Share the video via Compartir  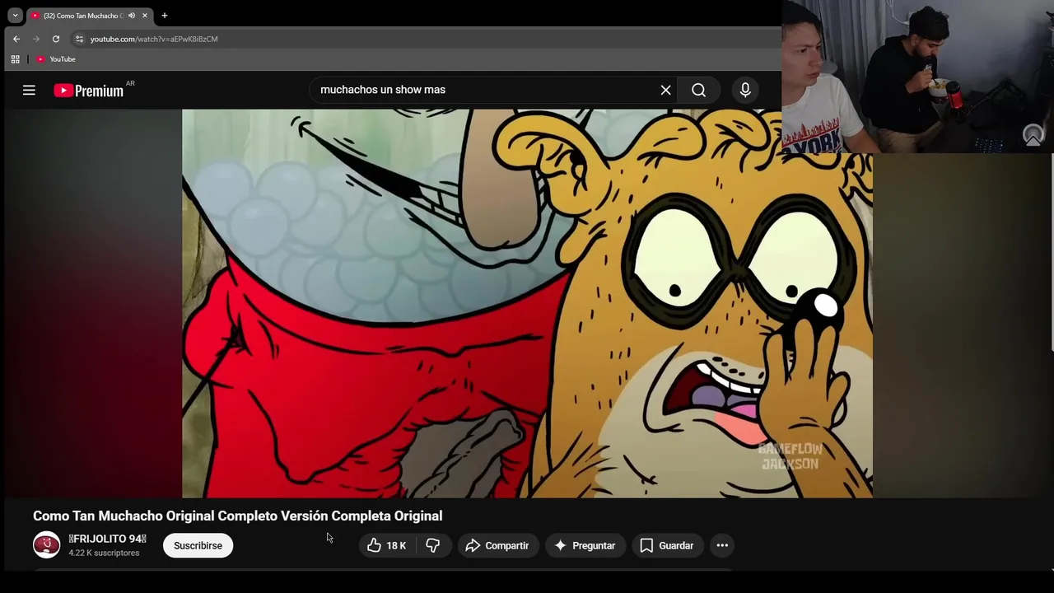pos(497,545)
